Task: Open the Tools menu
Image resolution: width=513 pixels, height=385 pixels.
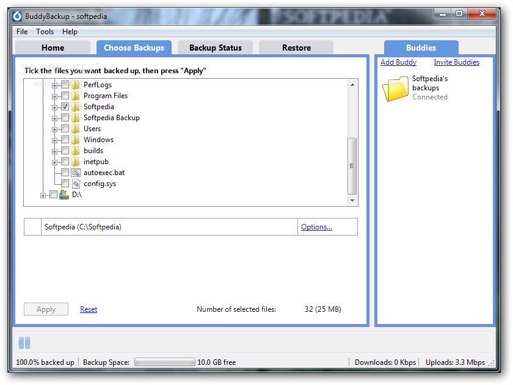Action: pos(45,32)
